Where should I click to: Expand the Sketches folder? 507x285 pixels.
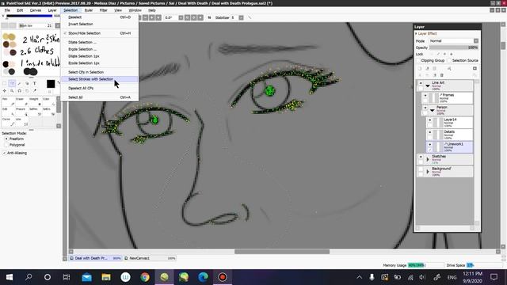[428, 159]
